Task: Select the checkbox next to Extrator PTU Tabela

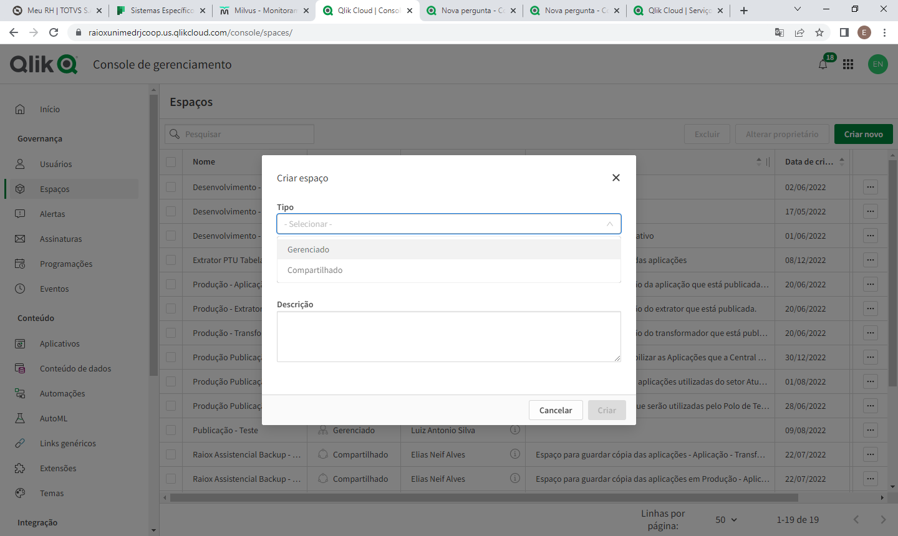Action: point(170,260)
